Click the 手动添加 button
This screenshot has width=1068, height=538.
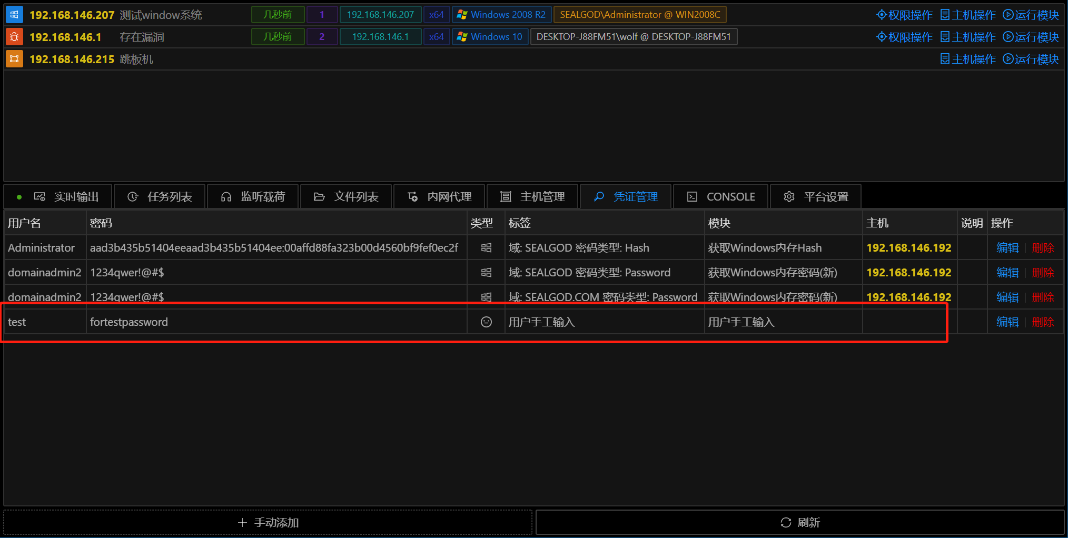268,522
